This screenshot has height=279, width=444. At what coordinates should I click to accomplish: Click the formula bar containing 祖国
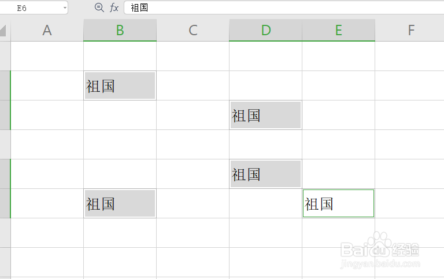click(x=284, y=8)
